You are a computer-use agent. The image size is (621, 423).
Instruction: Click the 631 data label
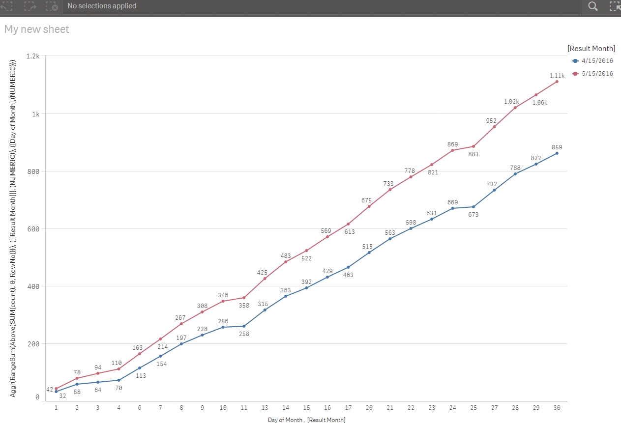click(432, 213)
